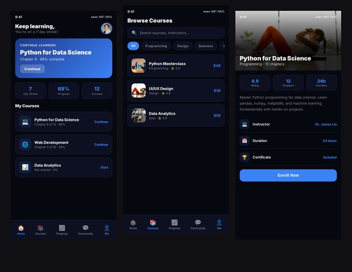Click the laptop icon for Python for Data Science course
352x272 pixels.
pyautogui.click(x=25, y=122)
